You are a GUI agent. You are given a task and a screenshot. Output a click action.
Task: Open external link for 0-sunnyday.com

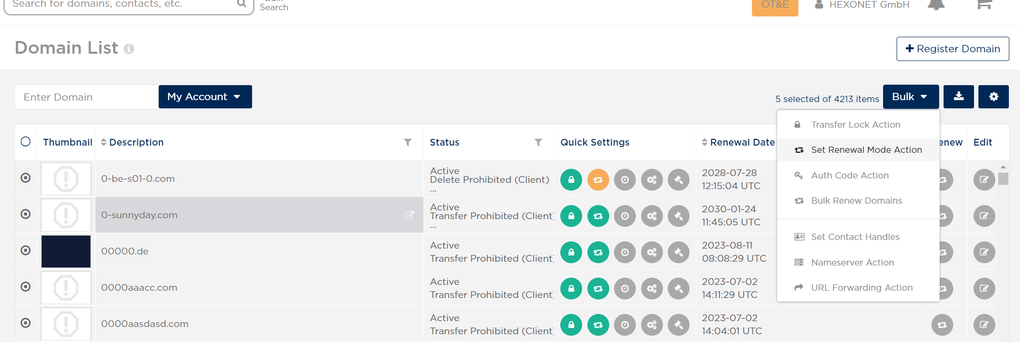(410, 215)
